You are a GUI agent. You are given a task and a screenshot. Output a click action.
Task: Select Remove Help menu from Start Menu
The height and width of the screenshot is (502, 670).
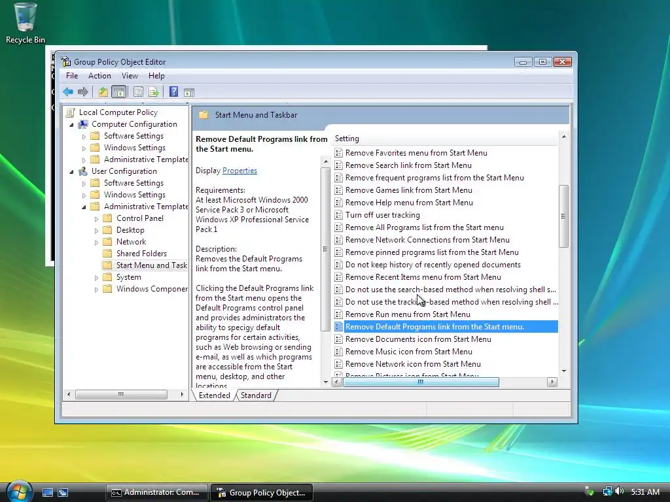[x=409, y=203]
